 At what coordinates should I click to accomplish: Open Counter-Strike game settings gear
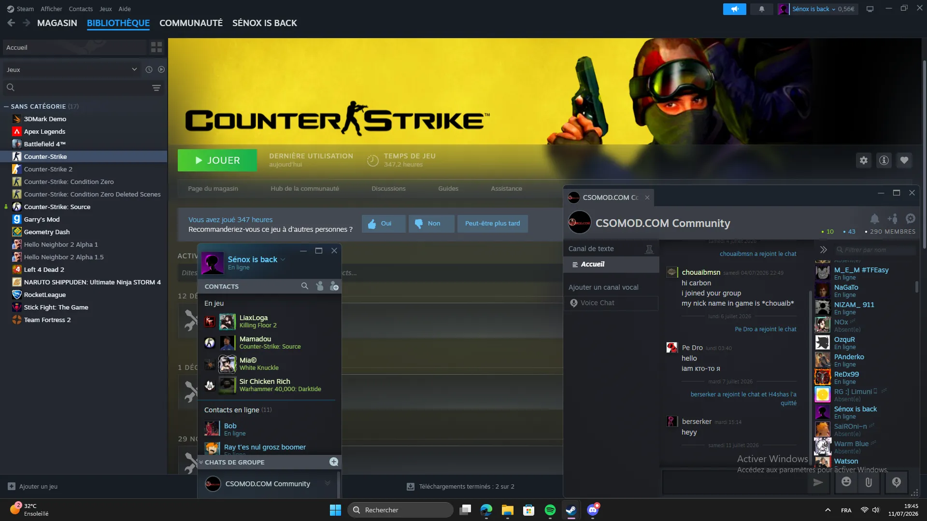coord(863,160)
